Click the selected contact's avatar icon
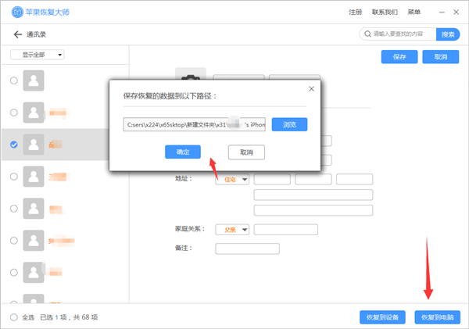Viewport: 469px width, 329px height. [x=33, y=145]
